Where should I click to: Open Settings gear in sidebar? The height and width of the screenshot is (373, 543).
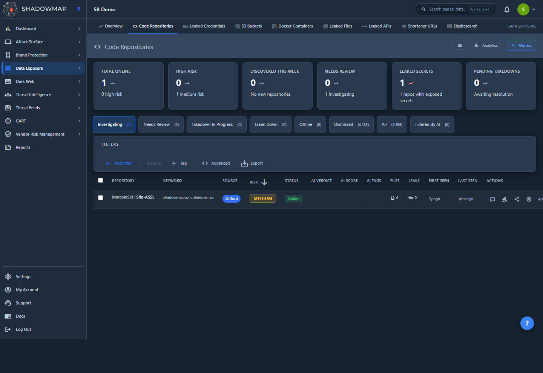coord(8,277)
